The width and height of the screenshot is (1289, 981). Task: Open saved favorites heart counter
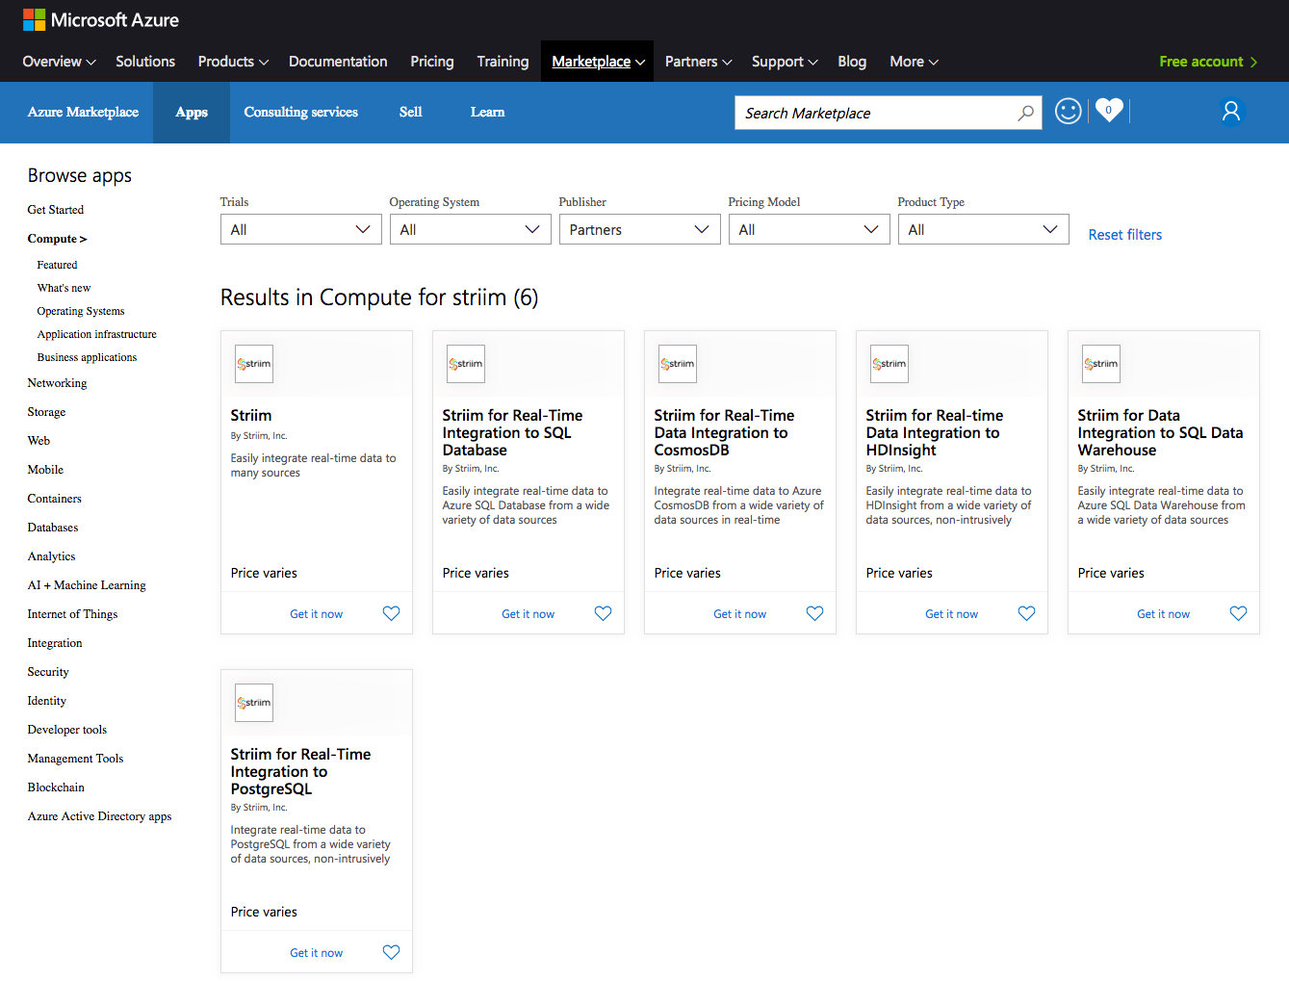[x=1109, y=111]
